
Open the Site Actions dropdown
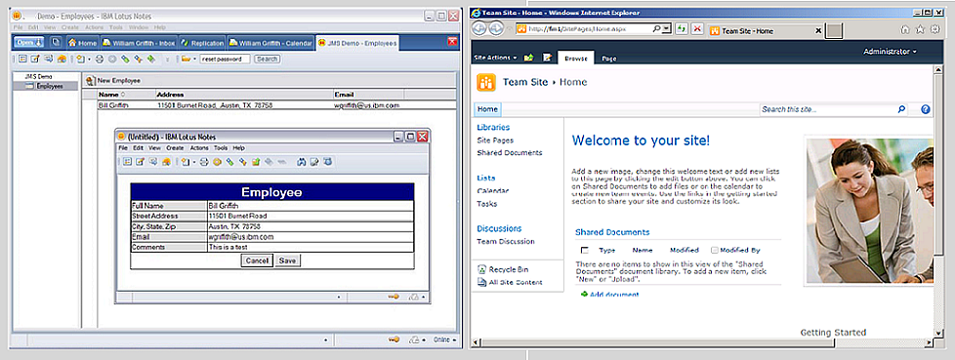[495, 58]
